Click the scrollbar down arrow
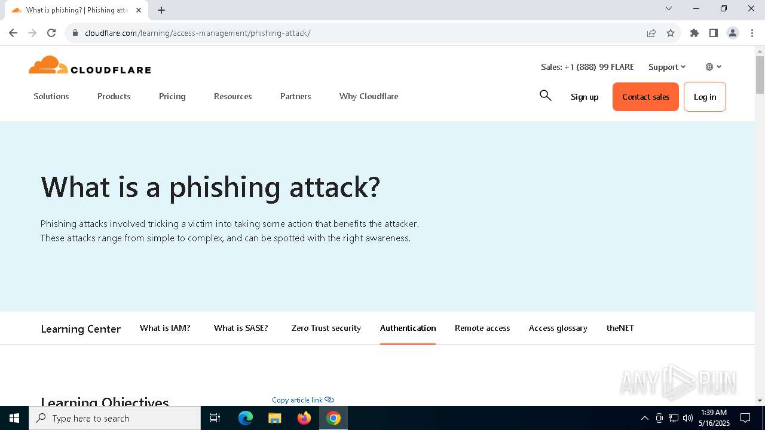Image resolution: width=765 pixels, height=430 pixels. [x=760, y=401]
